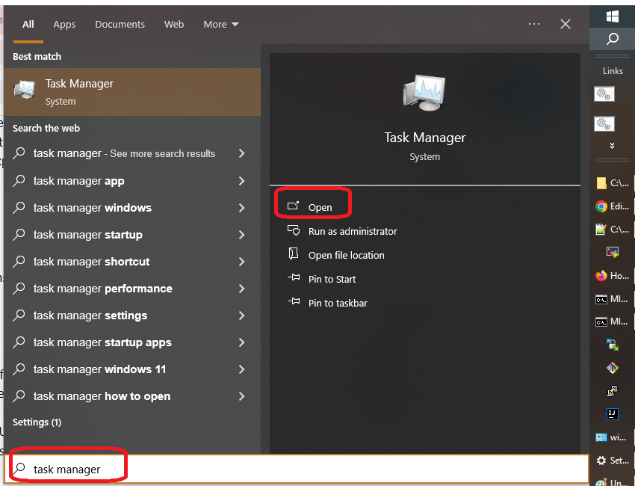The image size is (635, 486).
Task: Click the large Task Manager icon in preview pane
Action: (424, 93)
